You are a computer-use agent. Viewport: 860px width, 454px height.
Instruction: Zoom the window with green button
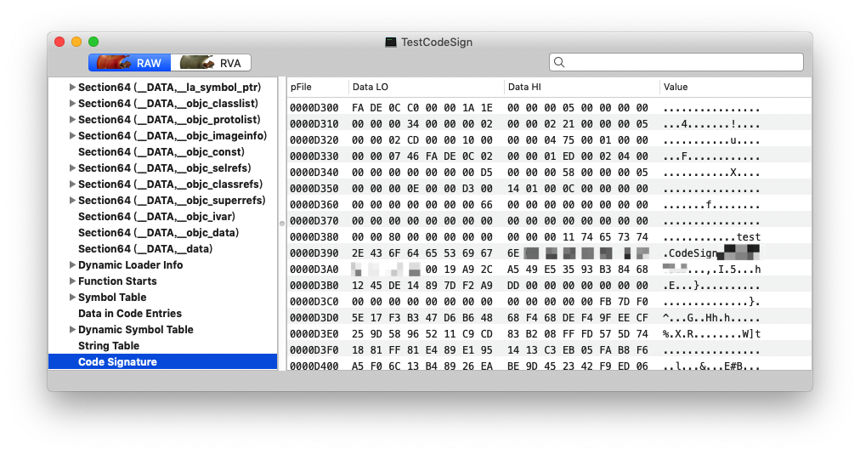pyautogui.click(x=93, y=42)
